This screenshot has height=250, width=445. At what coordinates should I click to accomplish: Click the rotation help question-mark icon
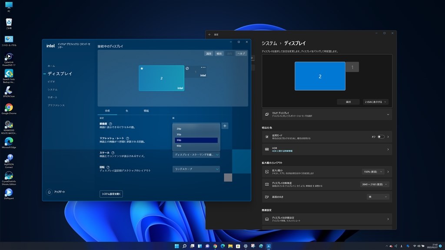click(x=108, y=167)
